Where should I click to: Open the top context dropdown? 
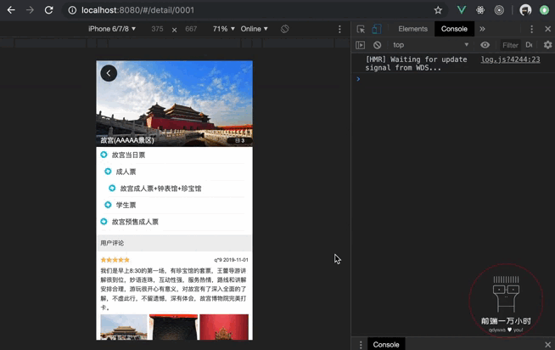click(x=430, y=45)
